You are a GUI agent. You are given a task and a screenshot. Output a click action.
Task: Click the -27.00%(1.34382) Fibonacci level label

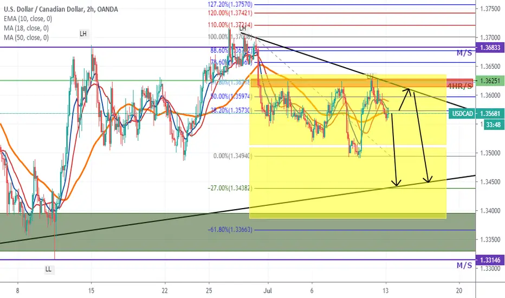click(230, 188)
